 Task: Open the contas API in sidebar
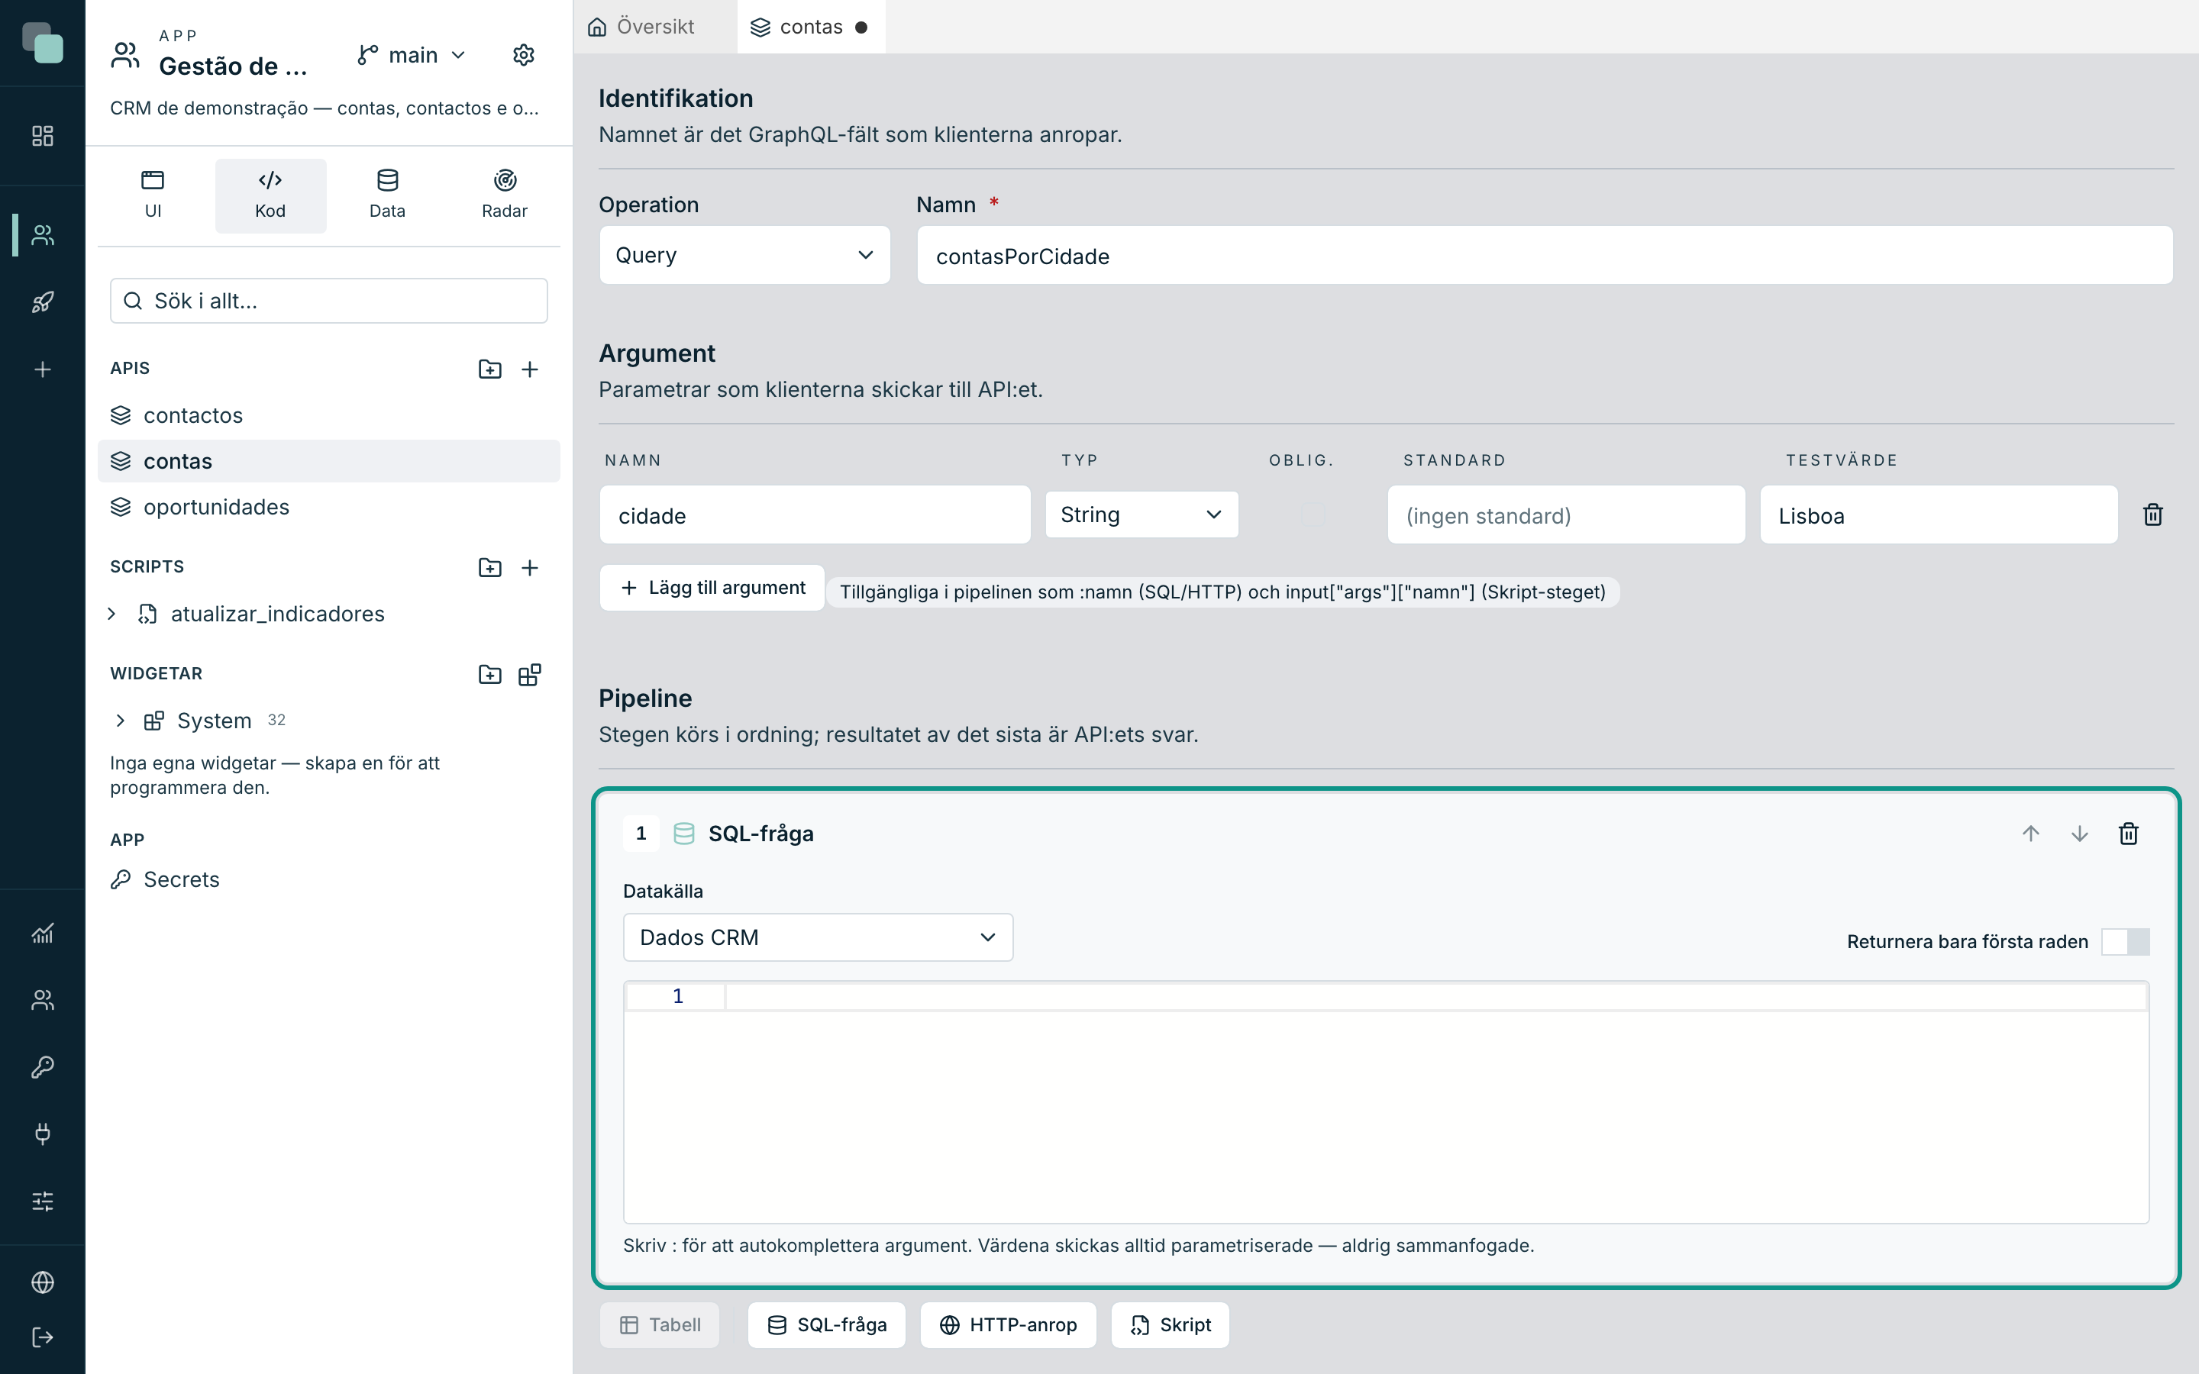coord(329,461)
